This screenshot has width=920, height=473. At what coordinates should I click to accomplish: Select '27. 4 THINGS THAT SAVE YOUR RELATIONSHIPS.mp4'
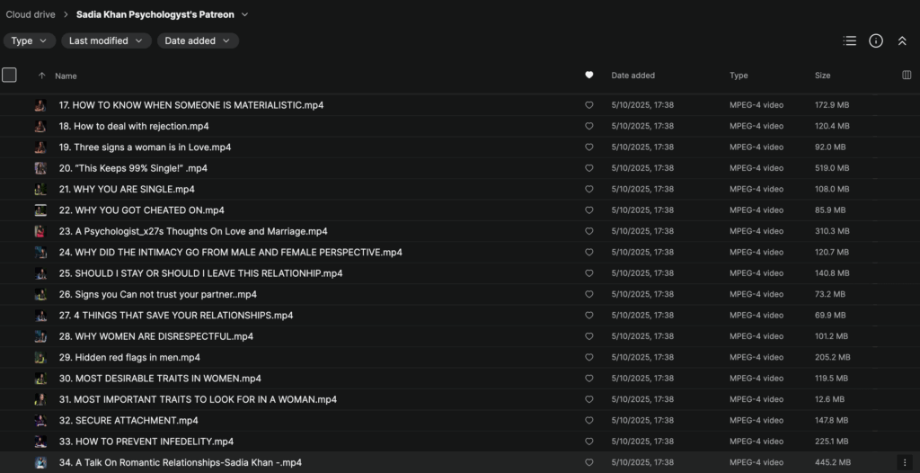(176, 316)
